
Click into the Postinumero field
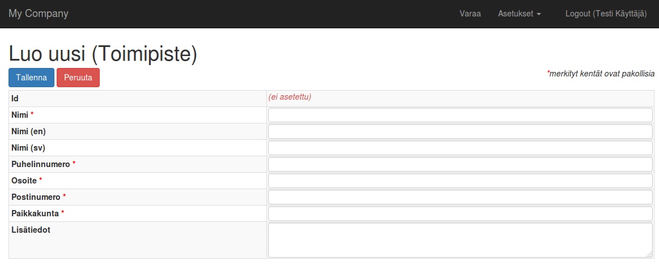(460, 197)
